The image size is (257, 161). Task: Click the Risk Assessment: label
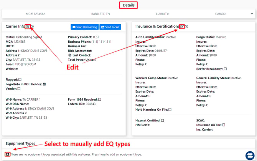80,51
